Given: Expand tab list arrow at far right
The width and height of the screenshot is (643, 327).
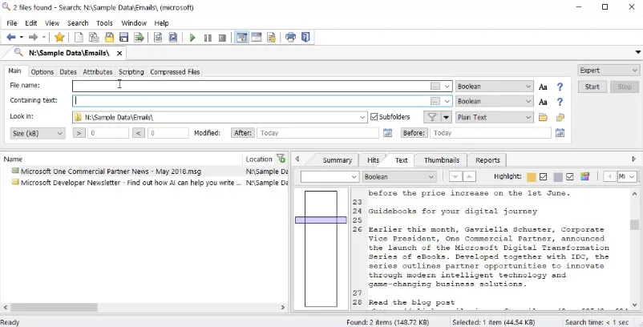Looking at the screenshot, I should pos(637,52).
